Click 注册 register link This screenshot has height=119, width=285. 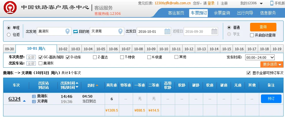224,3
